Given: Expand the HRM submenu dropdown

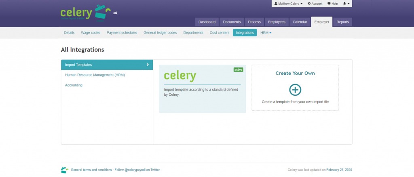Looking at the screenshot, I should point(266,33).
